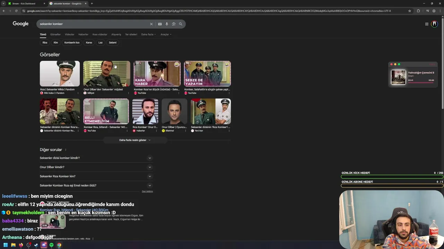Filter by the Karısı chip
444x249 pixels.
coord(89,43)
